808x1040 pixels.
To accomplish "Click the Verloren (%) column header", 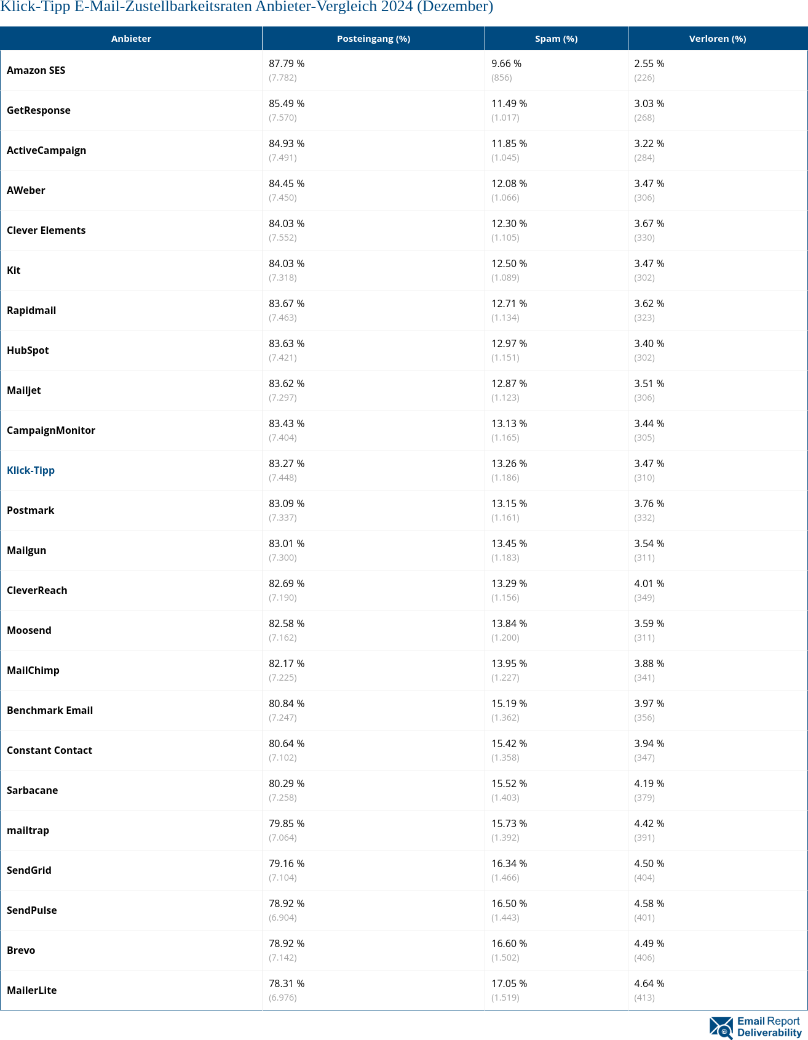I will tap(717, 39).
